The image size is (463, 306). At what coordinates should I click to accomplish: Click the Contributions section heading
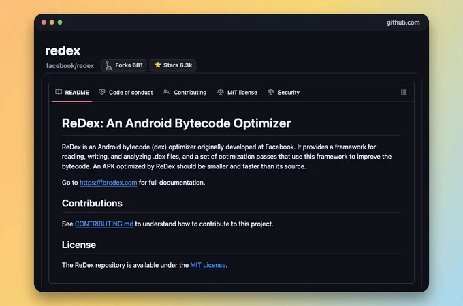tap(92, 203)
